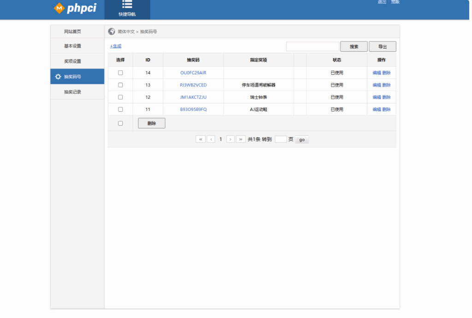Click the 已使用 status in row 14
The image size is (472, 318).
[x=337, y=73]
